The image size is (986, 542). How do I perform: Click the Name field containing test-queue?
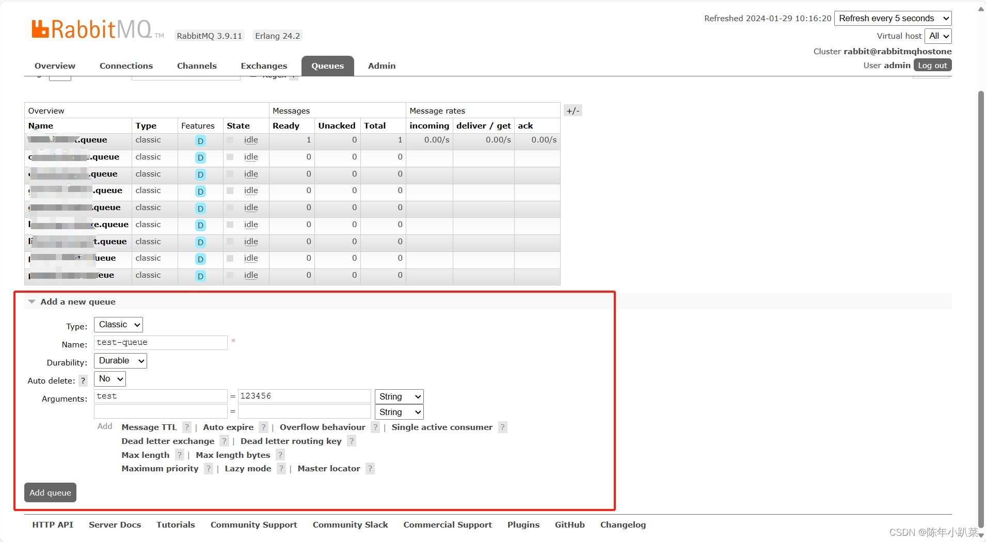[x=161, y=343]
